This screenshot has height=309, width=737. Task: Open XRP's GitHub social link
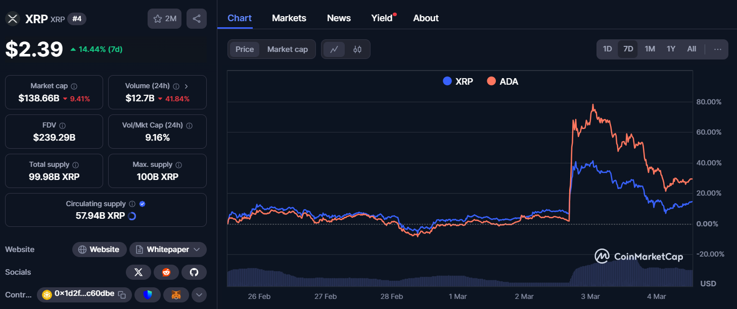click(194, 272)
